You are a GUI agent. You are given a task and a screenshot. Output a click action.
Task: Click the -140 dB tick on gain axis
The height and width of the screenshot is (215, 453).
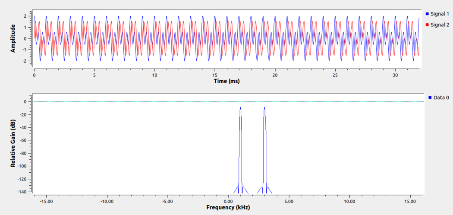(x=22, y=192)
